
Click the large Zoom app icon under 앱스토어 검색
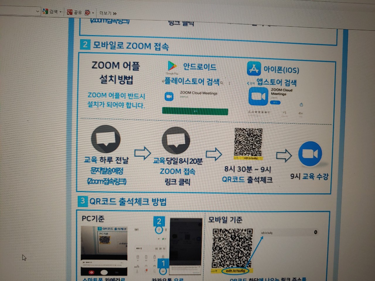[x=258, y=96]
